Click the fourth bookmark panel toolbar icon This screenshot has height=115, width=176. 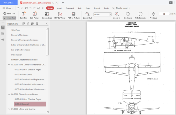pos(37,23)
